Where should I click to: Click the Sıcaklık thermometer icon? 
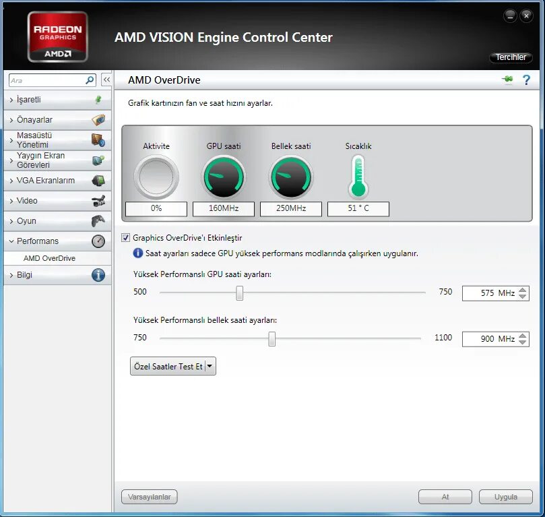[358, 177]
